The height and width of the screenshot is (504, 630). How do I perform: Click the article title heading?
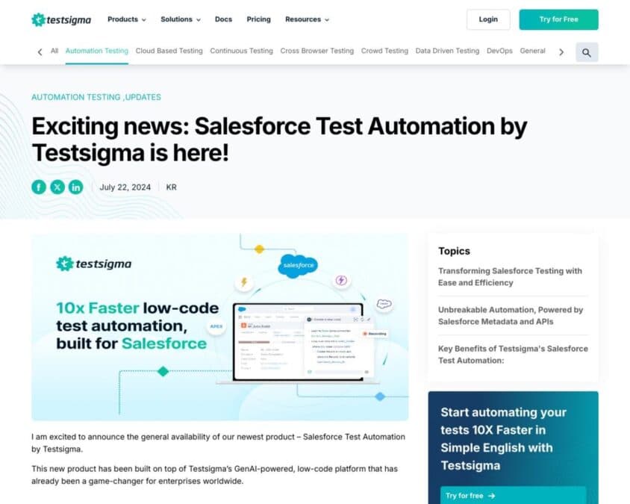[279, 140]
